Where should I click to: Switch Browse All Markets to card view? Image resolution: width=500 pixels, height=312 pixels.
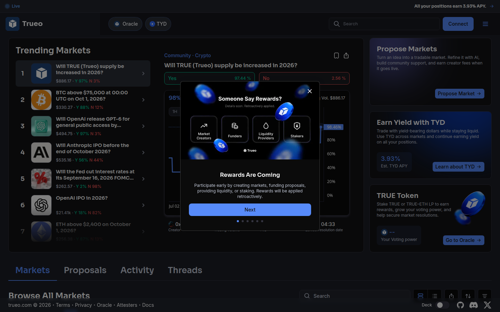point(420,296)
